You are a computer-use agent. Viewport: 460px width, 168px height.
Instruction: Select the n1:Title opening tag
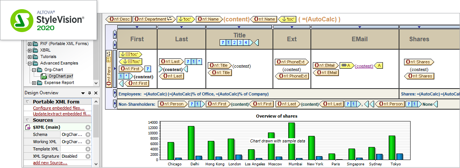click(219, 66)
